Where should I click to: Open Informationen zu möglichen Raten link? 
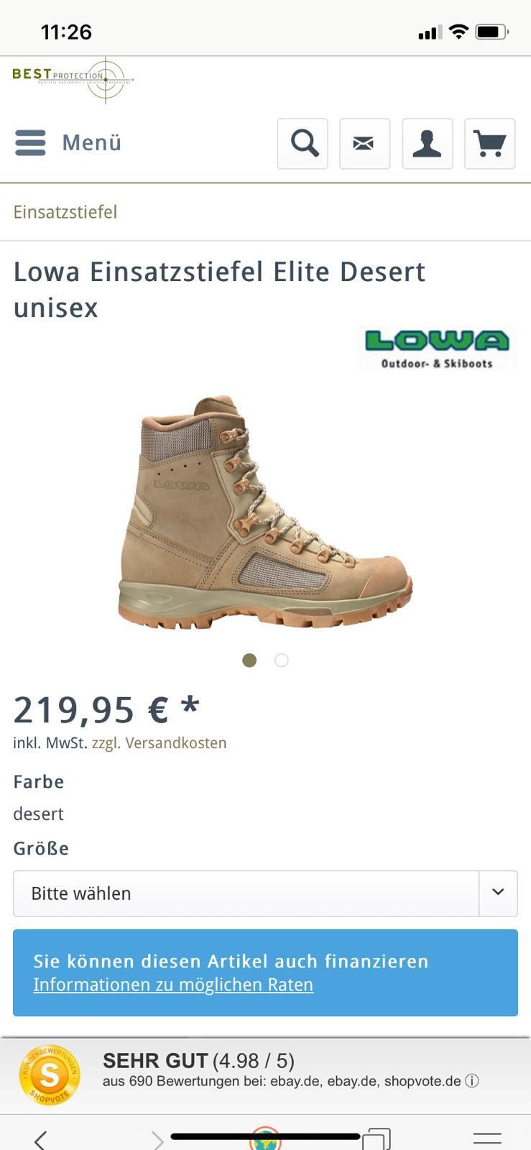point(173,985)
